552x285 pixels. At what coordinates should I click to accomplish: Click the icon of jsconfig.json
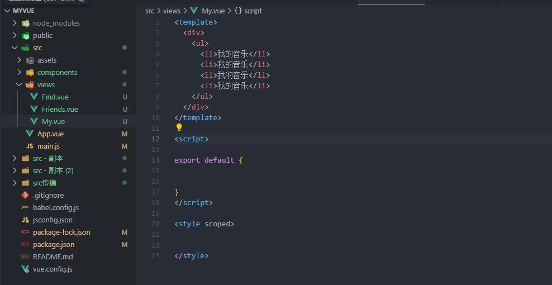point(25,220)
